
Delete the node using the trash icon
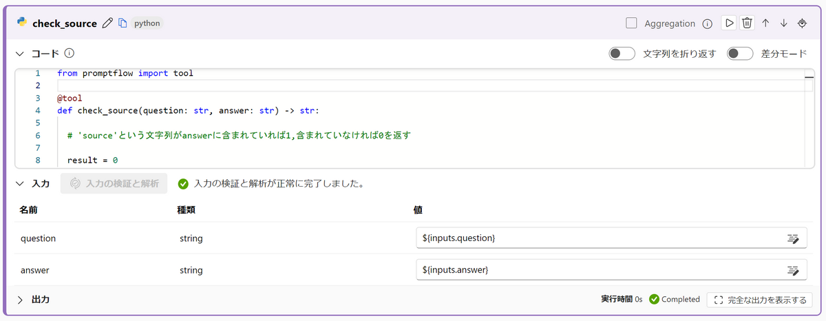(747, 23)
